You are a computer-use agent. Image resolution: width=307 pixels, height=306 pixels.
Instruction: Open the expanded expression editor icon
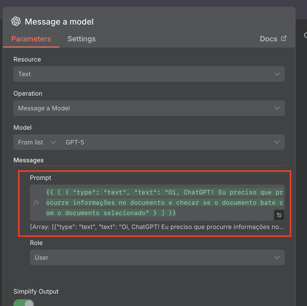click(279, 215)
